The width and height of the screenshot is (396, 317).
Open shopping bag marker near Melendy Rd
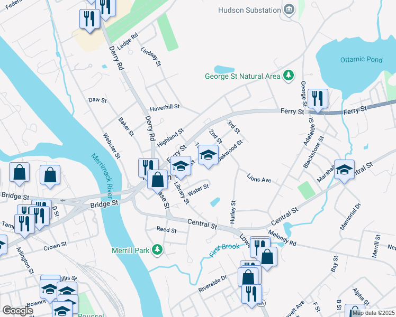[x=267, y=258]
